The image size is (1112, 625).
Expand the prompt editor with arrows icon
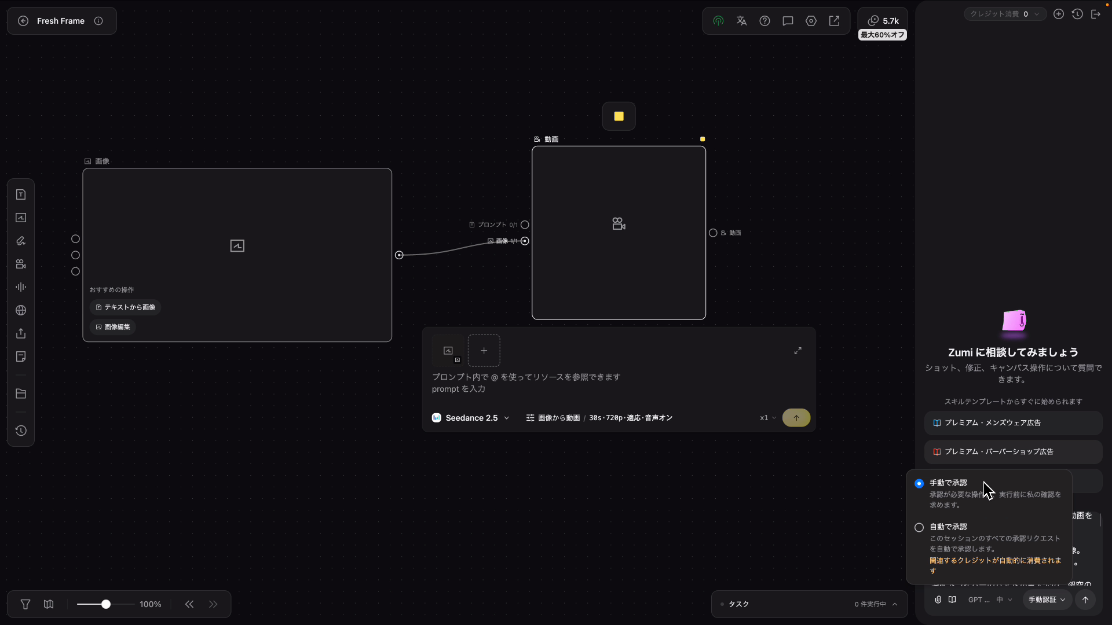(x=798, y=351)
